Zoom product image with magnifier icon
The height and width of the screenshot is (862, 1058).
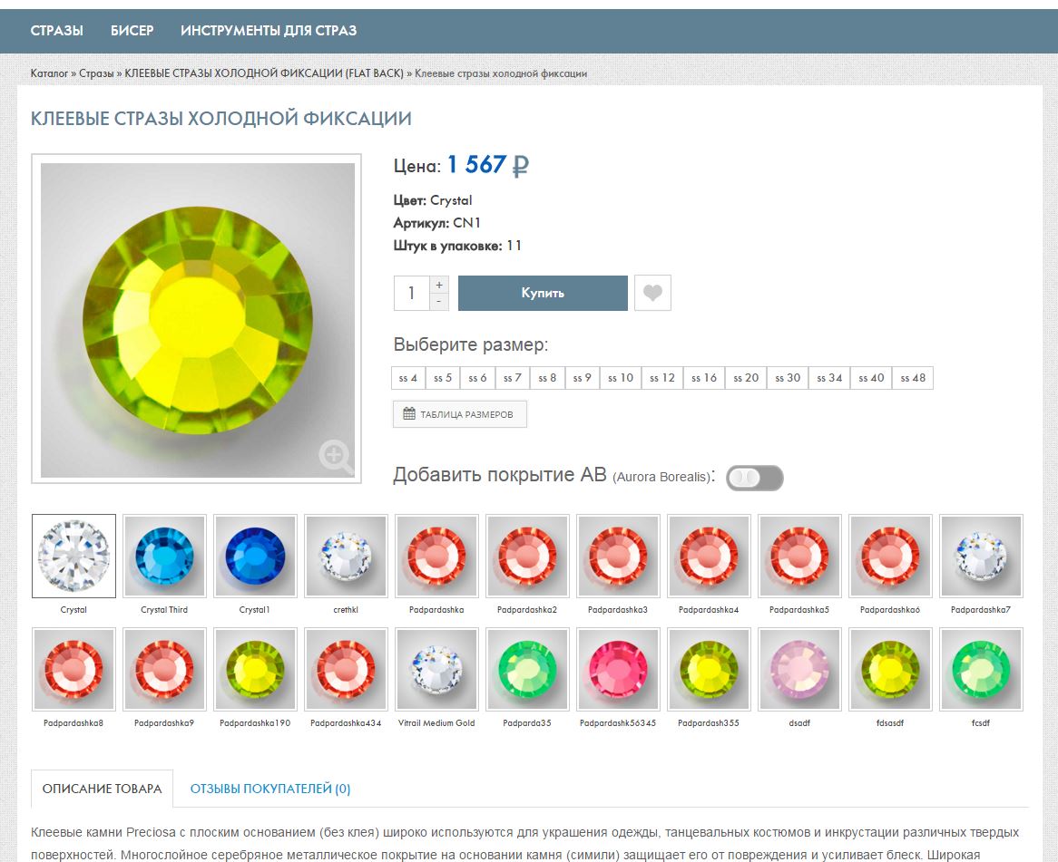[x=336, y=458]
